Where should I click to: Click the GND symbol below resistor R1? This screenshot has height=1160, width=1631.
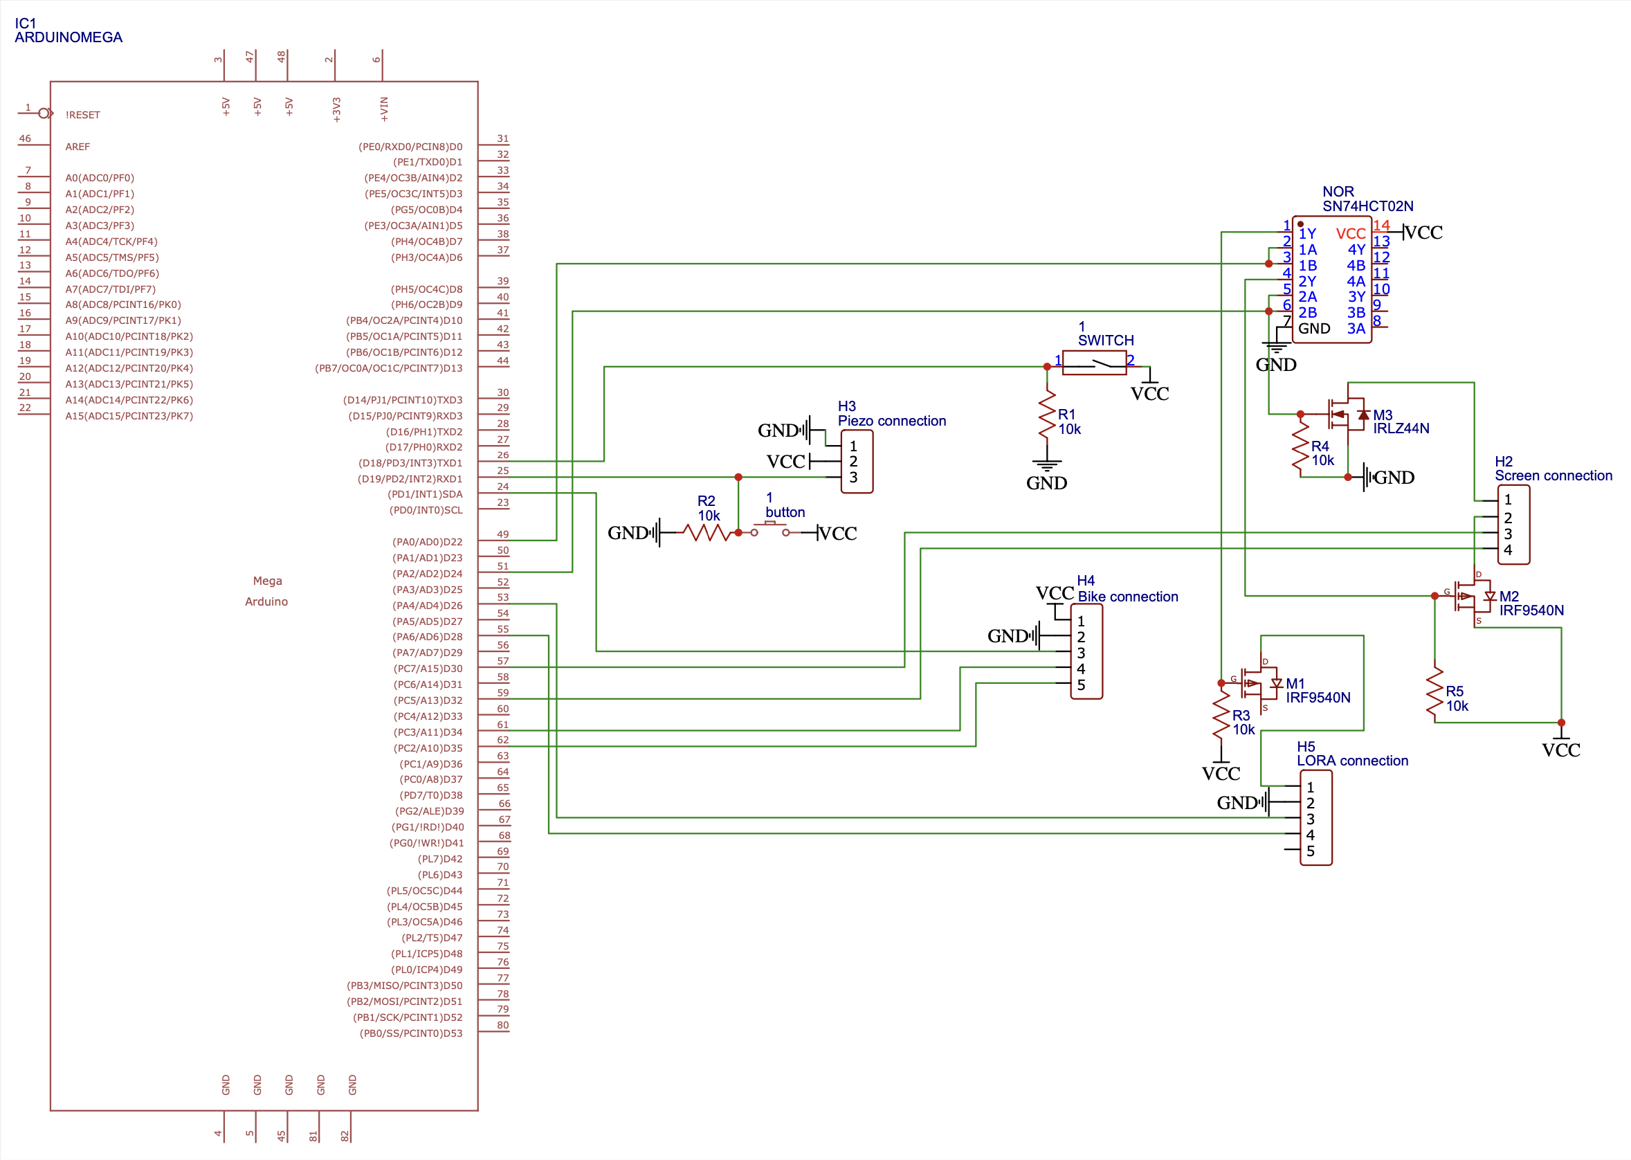(x=1047, y=475)
